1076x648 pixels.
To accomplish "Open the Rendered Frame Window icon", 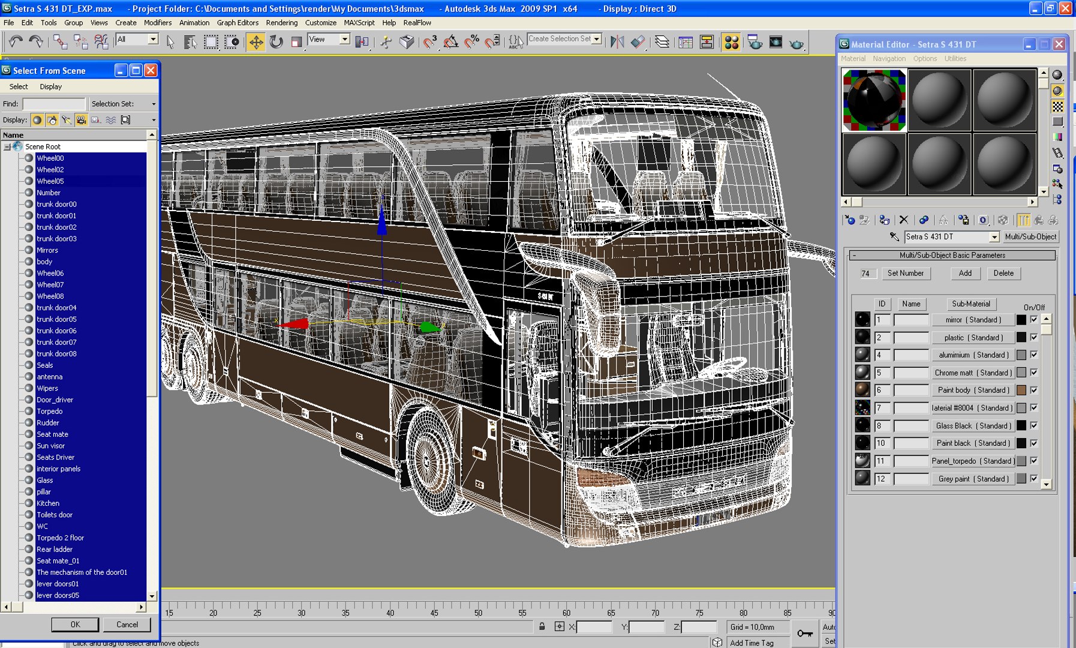I will coord(776,41).
